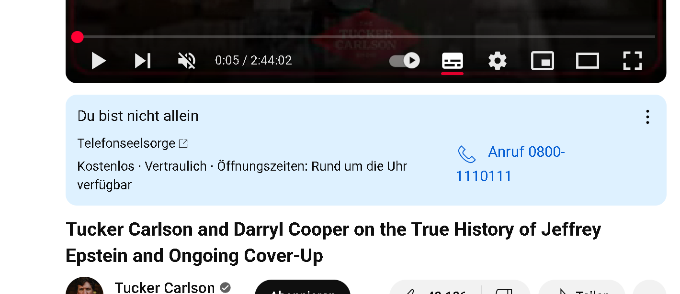Open video settings gear
This screenshot has width=680, height=294.
(x=498, y=61)
